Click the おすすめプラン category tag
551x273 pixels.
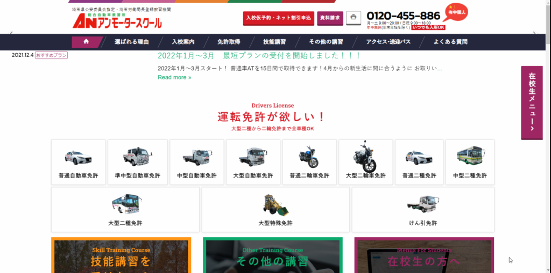pyautogui.click(x=51, y=55)
